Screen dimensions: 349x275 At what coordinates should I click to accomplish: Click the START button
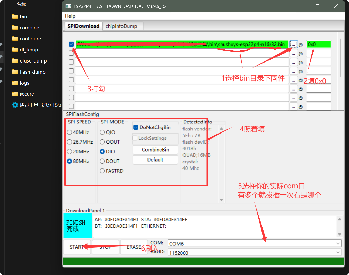click(x=77, y=247)
